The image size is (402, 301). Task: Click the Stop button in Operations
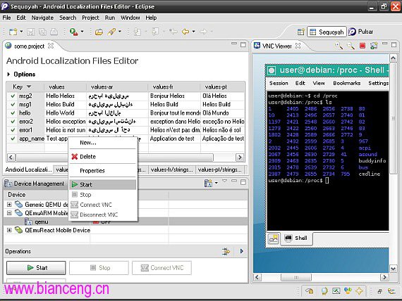99,268
